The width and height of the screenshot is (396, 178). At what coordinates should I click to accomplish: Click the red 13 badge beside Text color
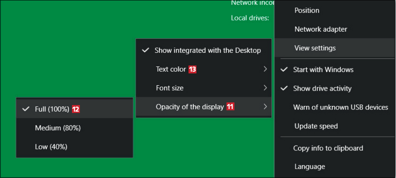(x=192, y=69)
